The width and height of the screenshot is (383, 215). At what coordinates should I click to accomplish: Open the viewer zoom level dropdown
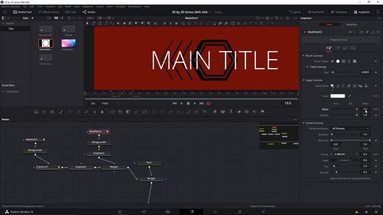[x=90, y=18]
